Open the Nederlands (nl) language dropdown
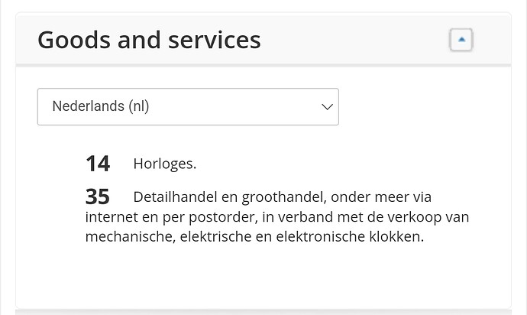 click(188, 107)
